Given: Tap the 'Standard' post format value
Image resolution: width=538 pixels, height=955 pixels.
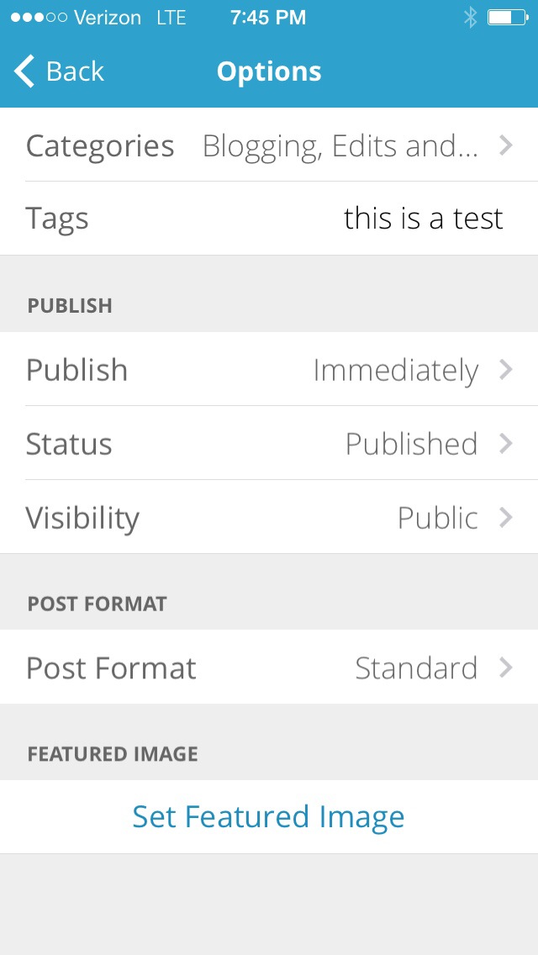Looking at the screenshot, I should [x=416, y=667].
